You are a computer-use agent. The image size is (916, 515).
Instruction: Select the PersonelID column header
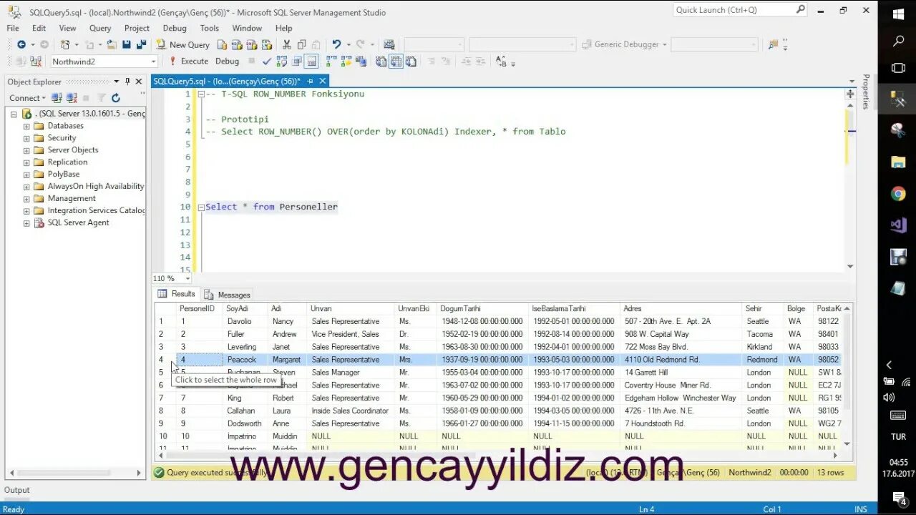point(200,309)
